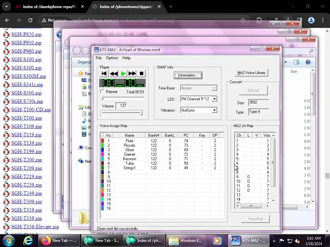Open a new browser tab
Image resolution: width=330 pixels, height=247 pixels.
point(171,7)
